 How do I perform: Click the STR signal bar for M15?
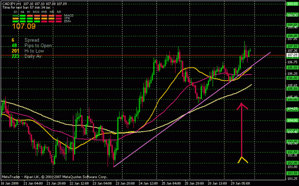coord(44,19)
